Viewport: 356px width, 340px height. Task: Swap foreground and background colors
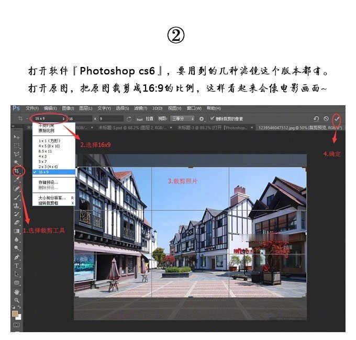(x=19, y=307)
